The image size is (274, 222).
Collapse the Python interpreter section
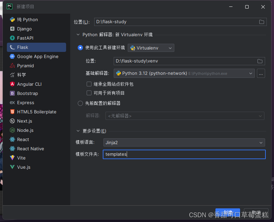[78, 35]
